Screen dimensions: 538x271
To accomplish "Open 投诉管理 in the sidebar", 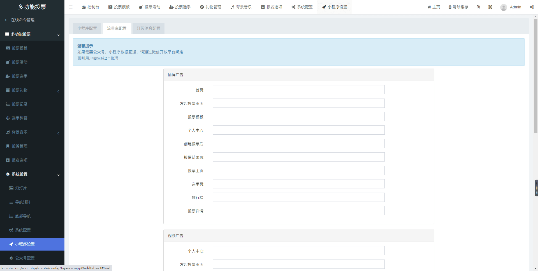I will [x=20, y=146].
